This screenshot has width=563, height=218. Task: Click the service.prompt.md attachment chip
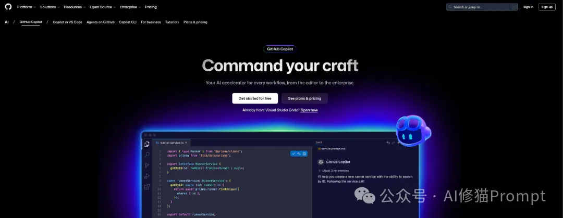pyautogui.click(x=331, y=148)
